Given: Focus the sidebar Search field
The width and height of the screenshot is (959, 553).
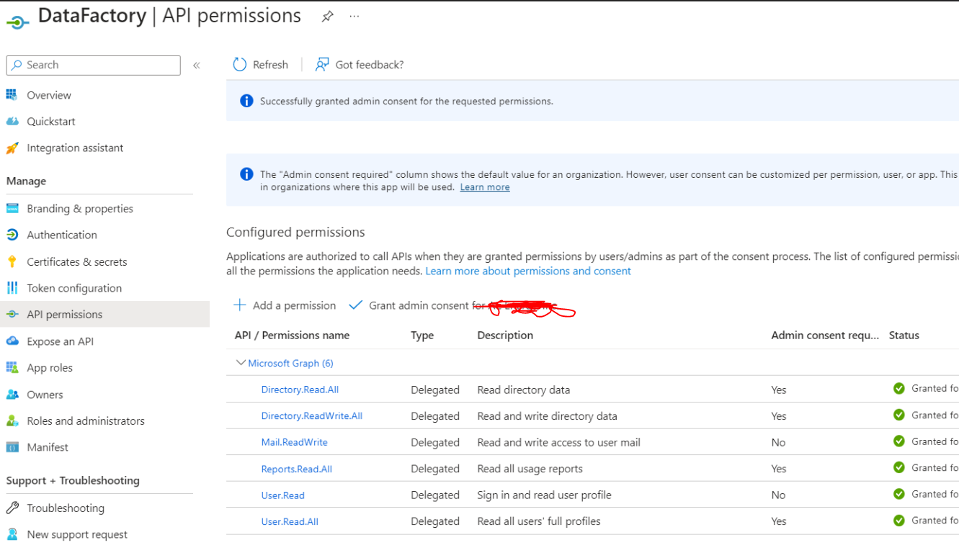Looking at the screenshot, I should click(94, 65).
